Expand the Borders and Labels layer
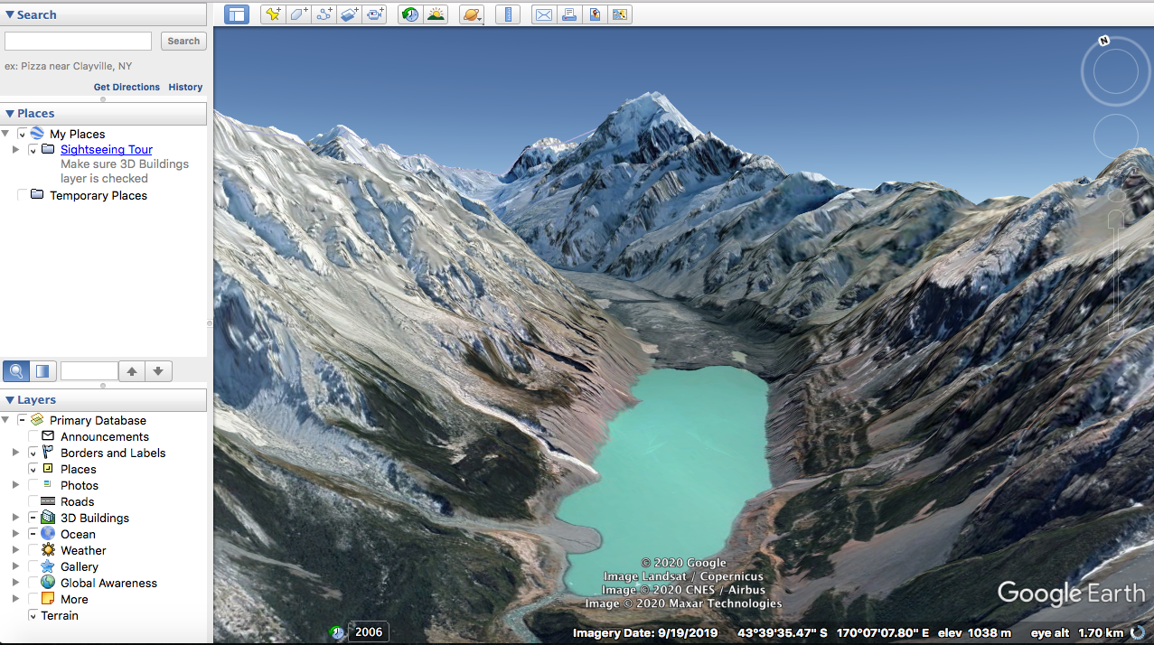 click(x=15, y=453)
